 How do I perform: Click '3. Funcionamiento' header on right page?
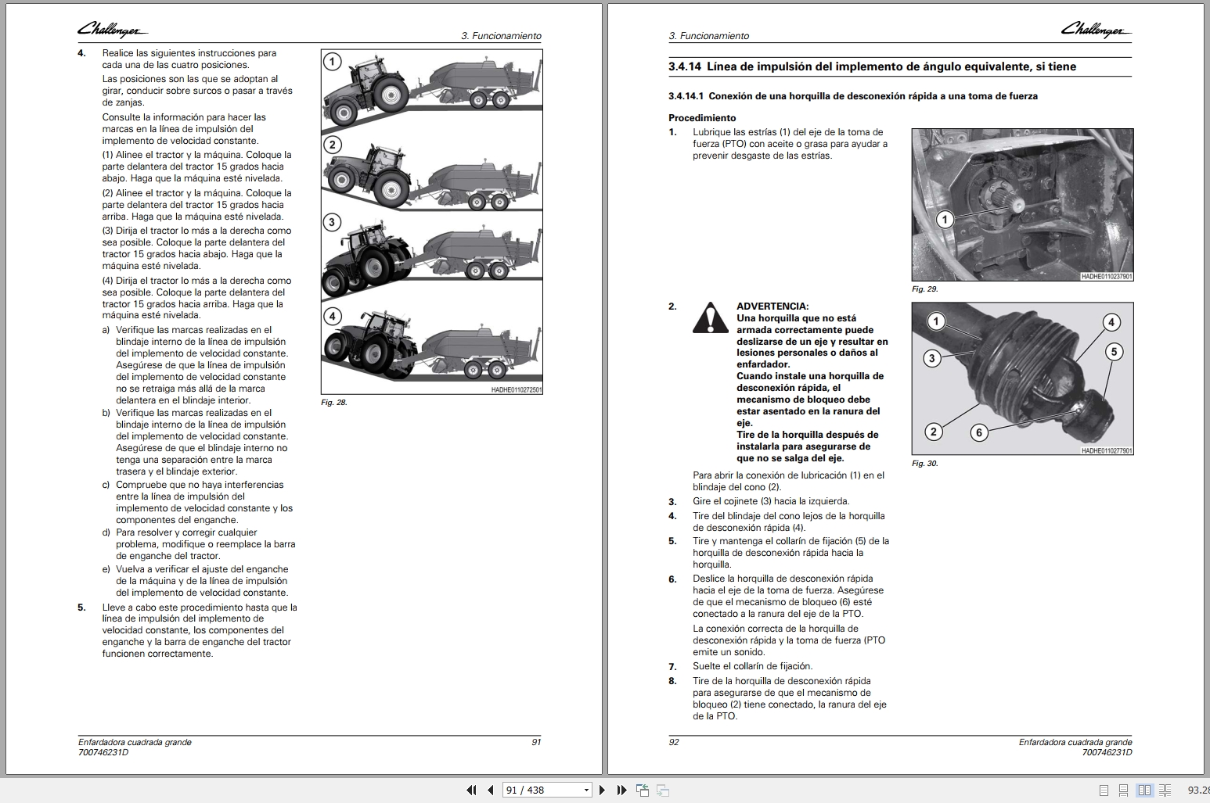pos(709,36)
